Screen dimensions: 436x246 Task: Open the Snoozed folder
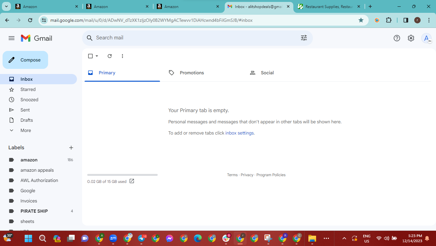pos(38,100)
